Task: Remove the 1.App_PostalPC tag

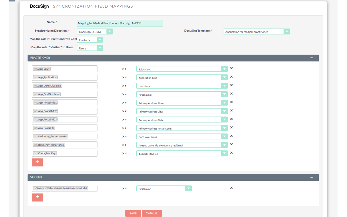Action: [x=35, y=128]
